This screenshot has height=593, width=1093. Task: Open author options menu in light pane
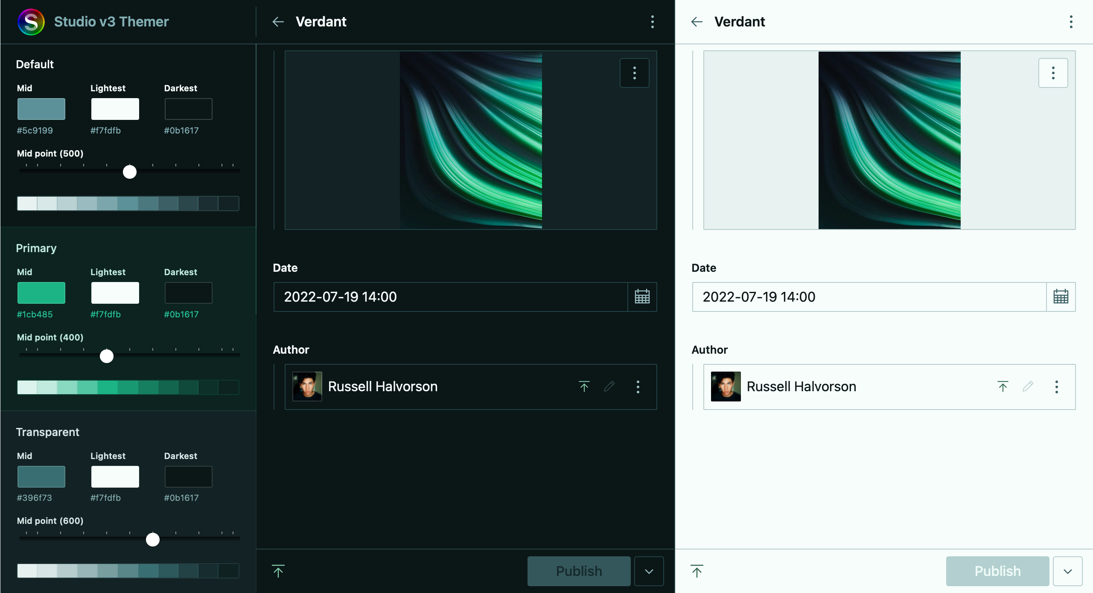coord(1057,387)
